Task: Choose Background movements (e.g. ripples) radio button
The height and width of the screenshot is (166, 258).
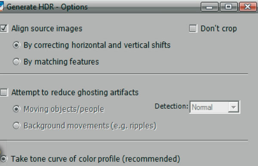Action: tap(16, 126)
